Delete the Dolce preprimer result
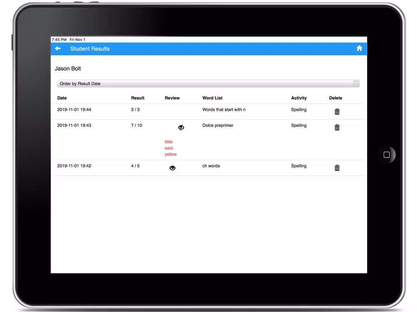Viewport: 417px width, 312px height. 337,127
